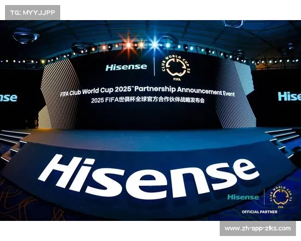Select the OFFICIAL PARTNER text
Viewport: 301px width, 241px height.
259,212
